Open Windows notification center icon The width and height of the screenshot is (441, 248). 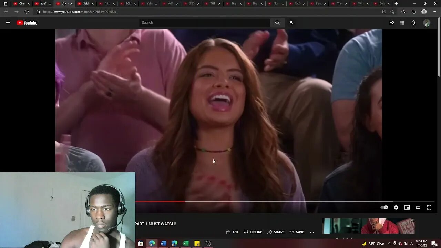click(x=434, y=244)
